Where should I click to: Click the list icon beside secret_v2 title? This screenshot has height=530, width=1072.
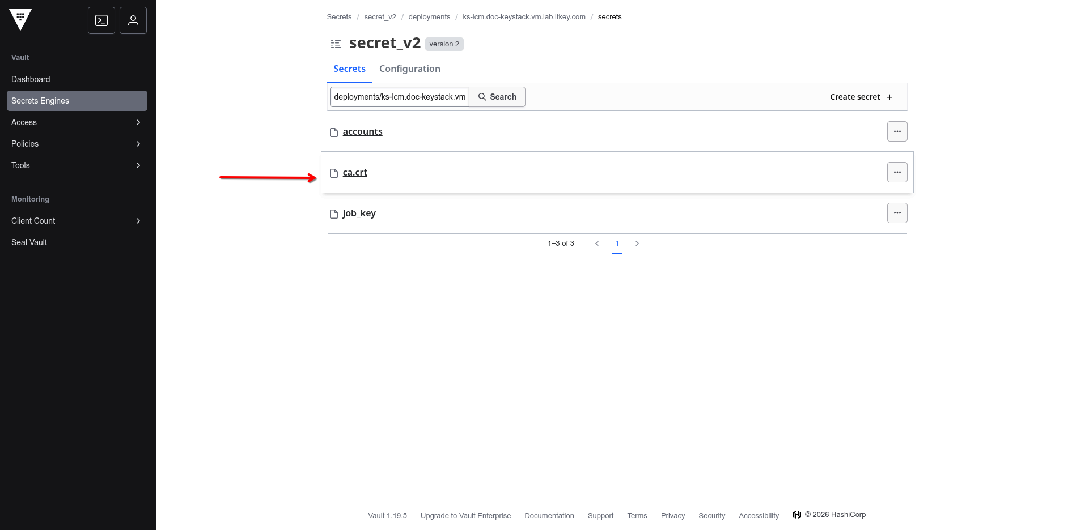(x=336, y=44)
